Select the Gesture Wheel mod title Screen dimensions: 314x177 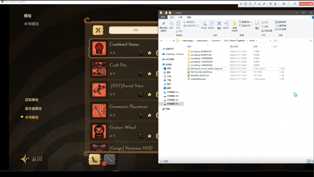point(123,127)
